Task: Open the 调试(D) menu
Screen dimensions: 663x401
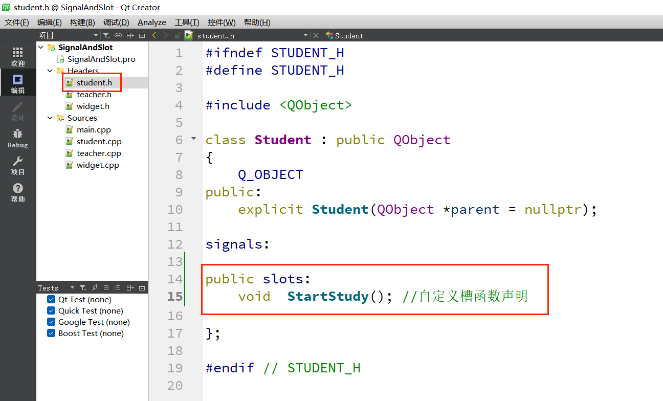Action: click(116, 22)
